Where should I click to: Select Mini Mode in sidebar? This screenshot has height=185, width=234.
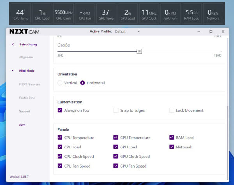tap(27, 71)
